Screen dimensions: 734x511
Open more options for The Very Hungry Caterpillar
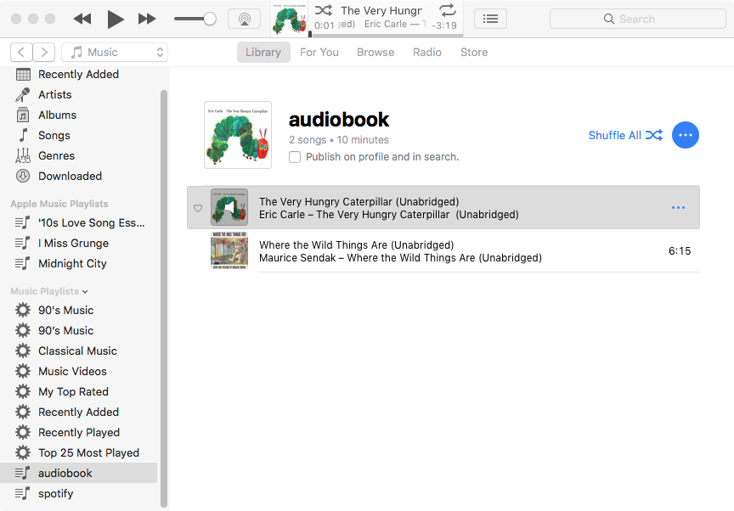678,208
